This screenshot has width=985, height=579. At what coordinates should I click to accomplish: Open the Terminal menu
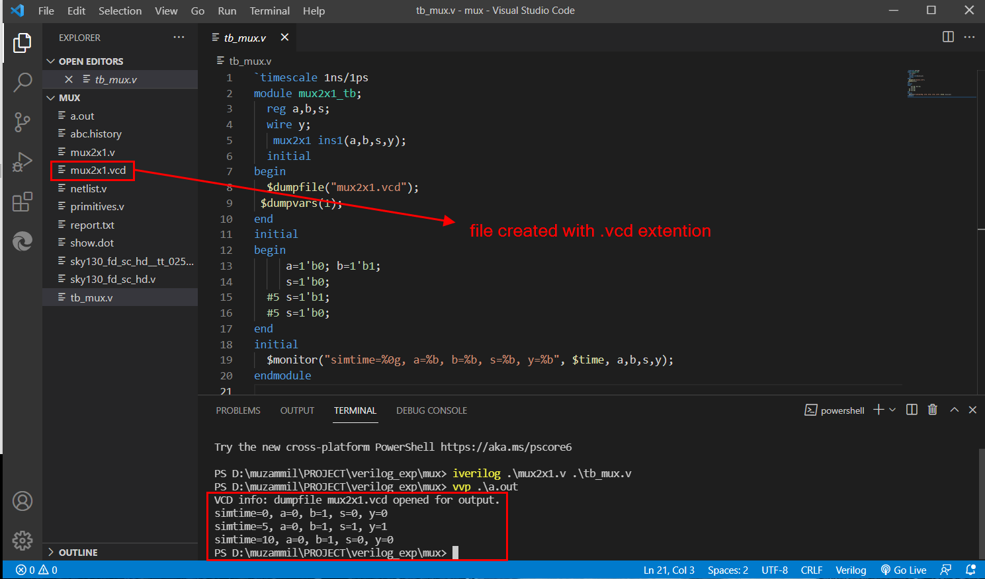tap(269, 11)
